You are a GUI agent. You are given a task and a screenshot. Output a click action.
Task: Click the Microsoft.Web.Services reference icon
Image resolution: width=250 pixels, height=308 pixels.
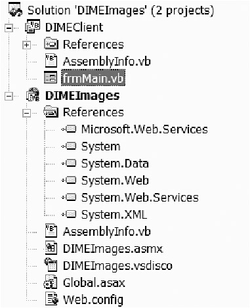click(x=69, y=129)
